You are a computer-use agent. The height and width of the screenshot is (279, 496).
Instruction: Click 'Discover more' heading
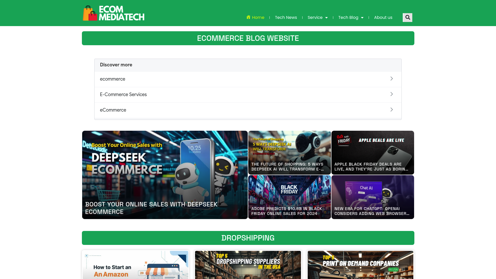pyautogui.click(x=116, y=65)
